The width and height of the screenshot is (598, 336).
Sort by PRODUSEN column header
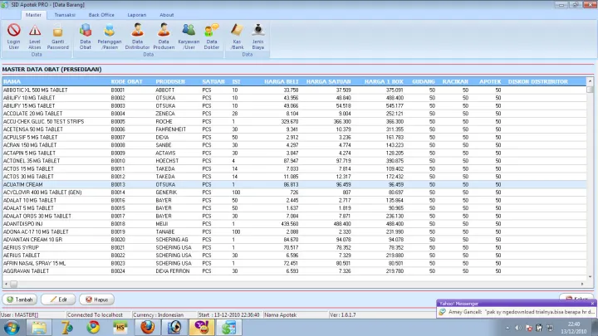coord(170,81)
